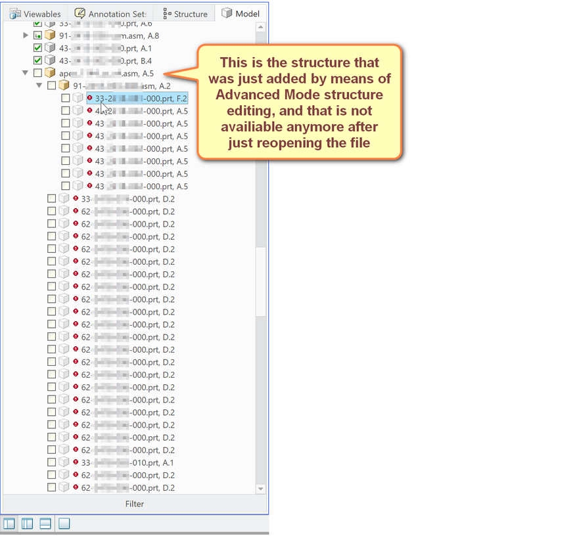Select the row ending in 'asm, A.2'

click(x=122, y=86)
